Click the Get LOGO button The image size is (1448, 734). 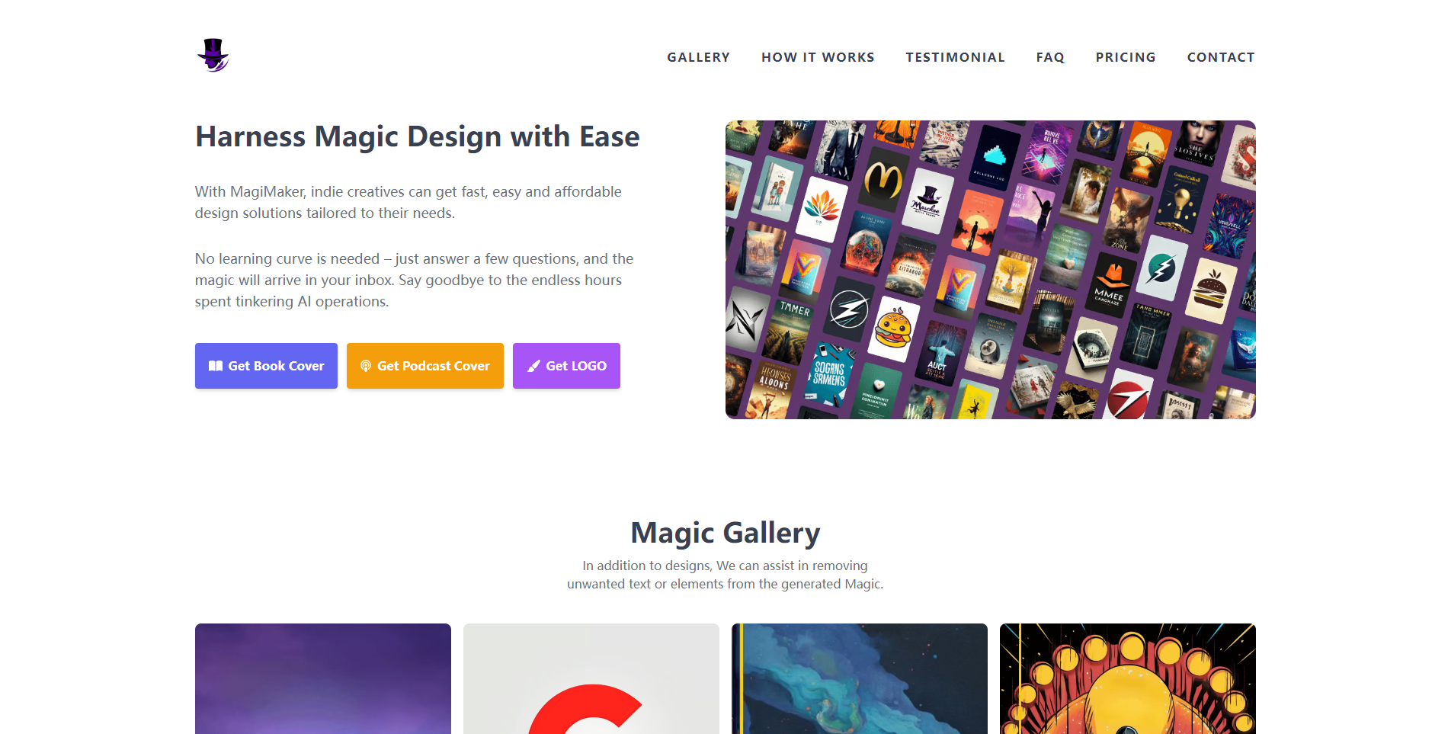566,366
